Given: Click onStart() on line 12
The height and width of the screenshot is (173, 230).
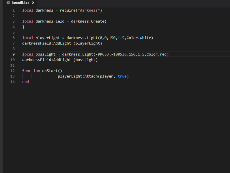Looking at the screenshot, I should (x=52, y=71).
